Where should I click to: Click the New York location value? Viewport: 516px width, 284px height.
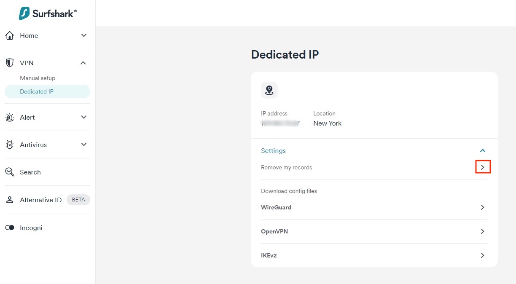(x=328, y=123)
